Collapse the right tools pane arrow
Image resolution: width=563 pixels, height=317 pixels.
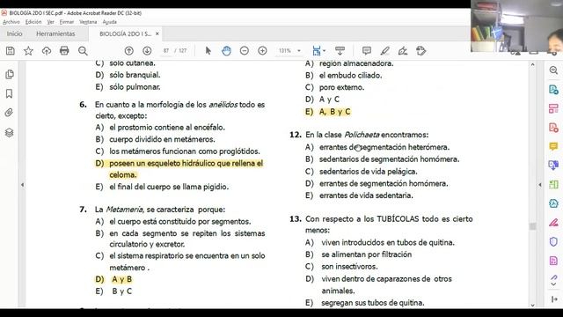point(539,185)
